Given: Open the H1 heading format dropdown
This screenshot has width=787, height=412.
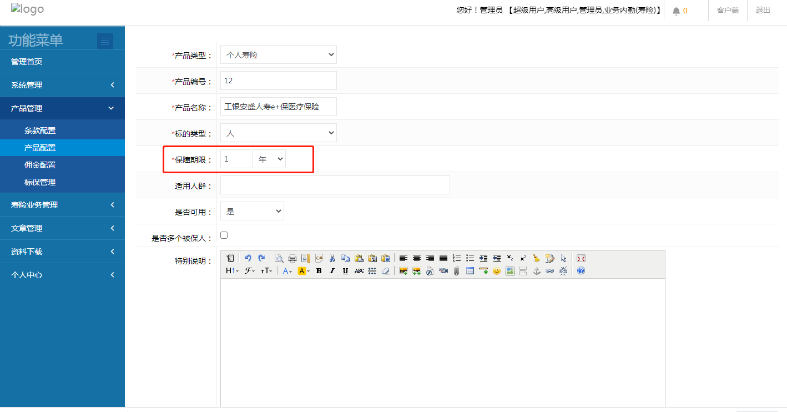Looking at the screenshot, I should (x=233, y=271).
